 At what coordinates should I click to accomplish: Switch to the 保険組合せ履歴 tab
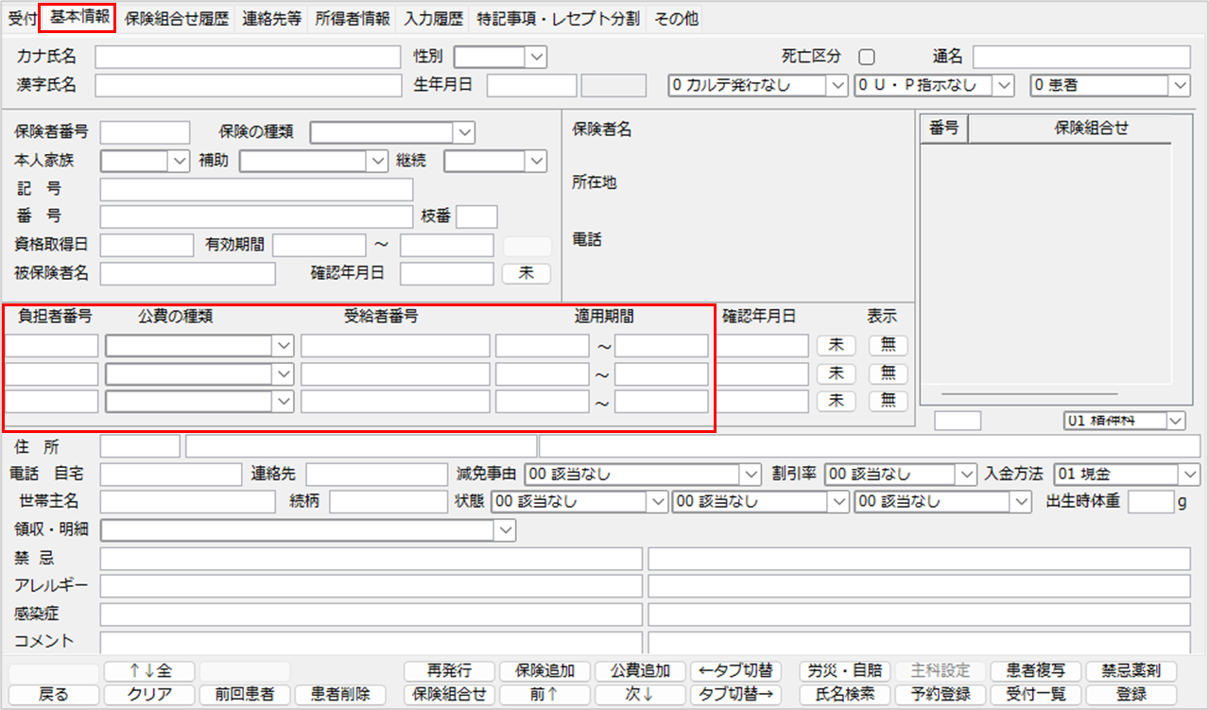(x=177, y=18)
